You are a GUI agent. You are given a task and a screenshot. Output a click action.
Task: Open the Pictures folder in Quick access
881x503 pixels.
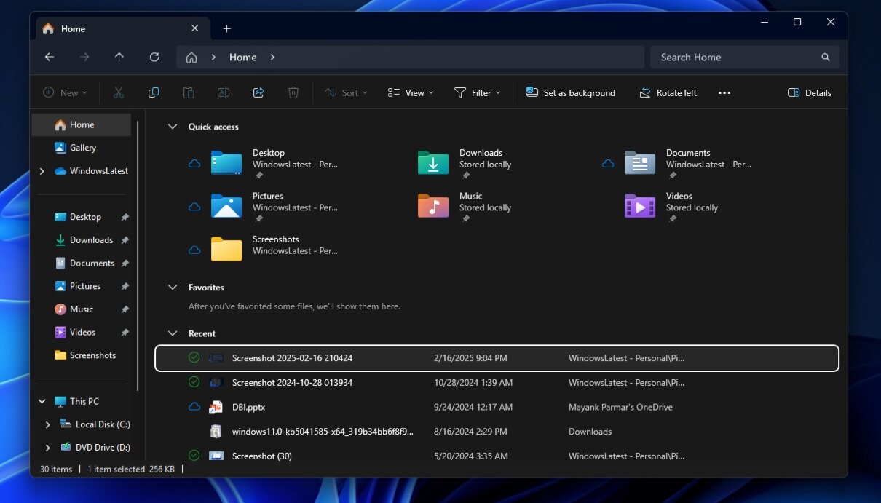tap(226, 207)
